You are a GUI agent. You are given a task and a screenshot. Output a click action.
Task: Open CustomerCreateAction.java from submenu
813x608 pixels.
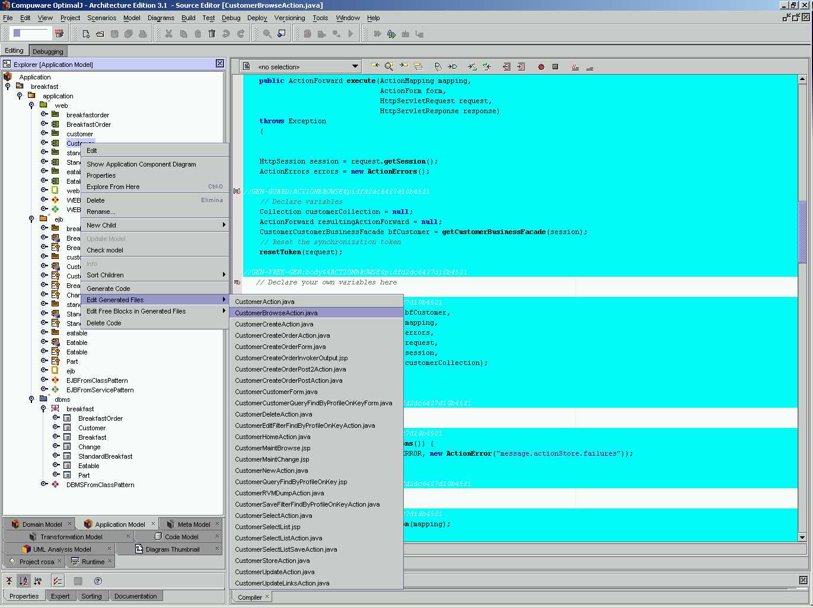(317, 324)
